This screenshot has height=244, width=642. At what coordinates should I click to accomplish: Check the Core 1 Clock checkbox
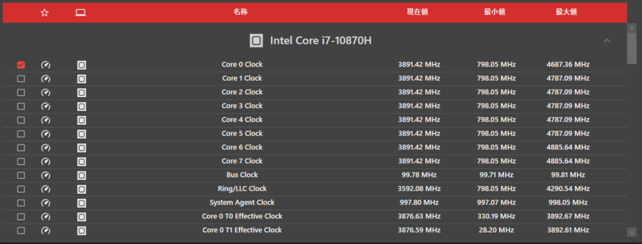coord(21,78)
